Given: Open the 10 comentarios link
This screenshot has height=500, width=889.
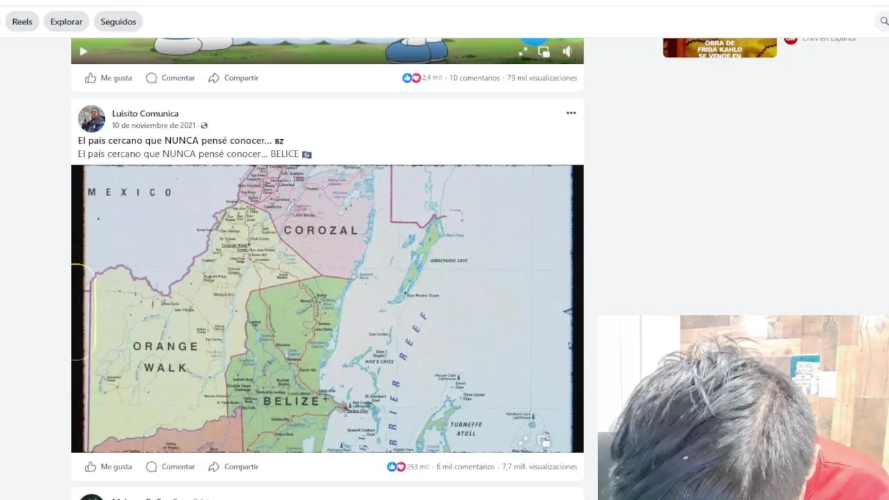Looking at the screenshot, I should click(474, 78).
